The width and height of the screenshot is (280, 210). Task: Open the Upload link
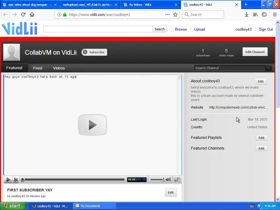tap(199, 29)
